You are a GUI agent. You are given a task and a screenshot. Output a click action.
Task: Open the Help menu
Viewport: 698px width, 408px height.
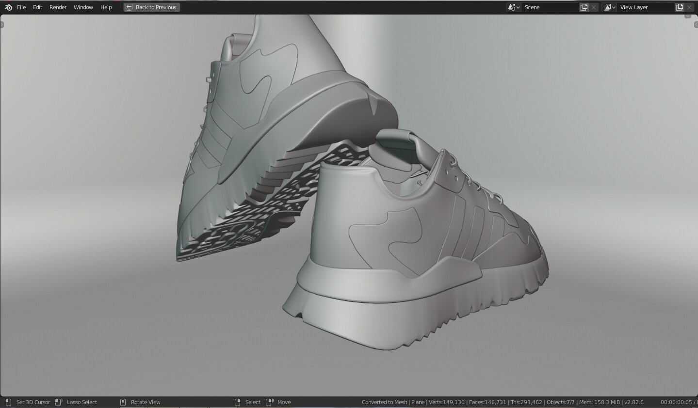tap(106, 7)
